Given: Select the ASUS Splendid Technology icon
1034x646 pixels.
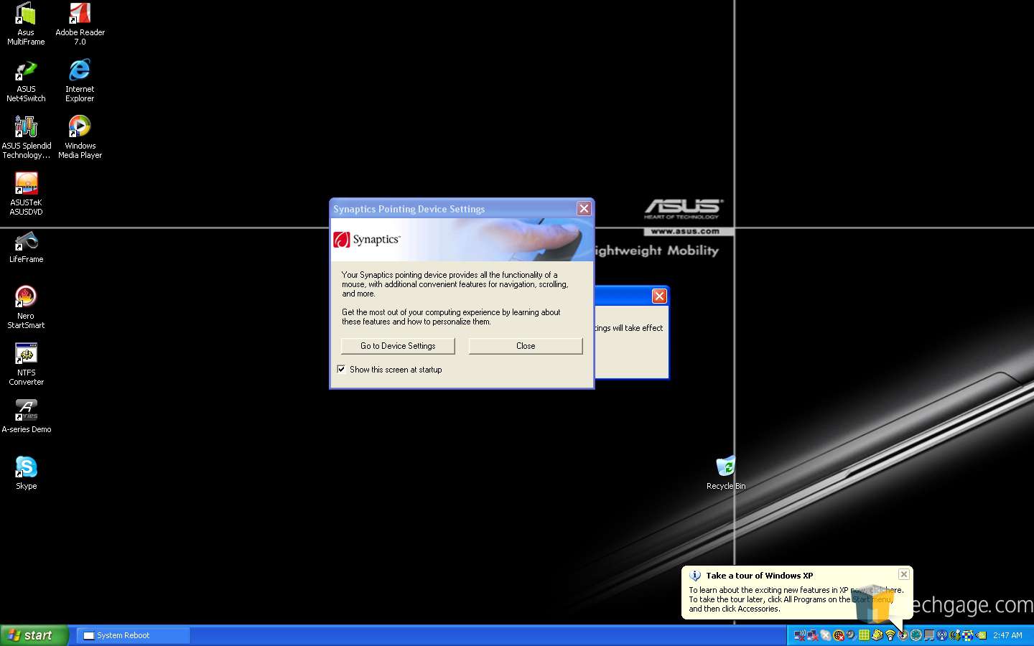Looking at the screenshot, I should 26,138.
